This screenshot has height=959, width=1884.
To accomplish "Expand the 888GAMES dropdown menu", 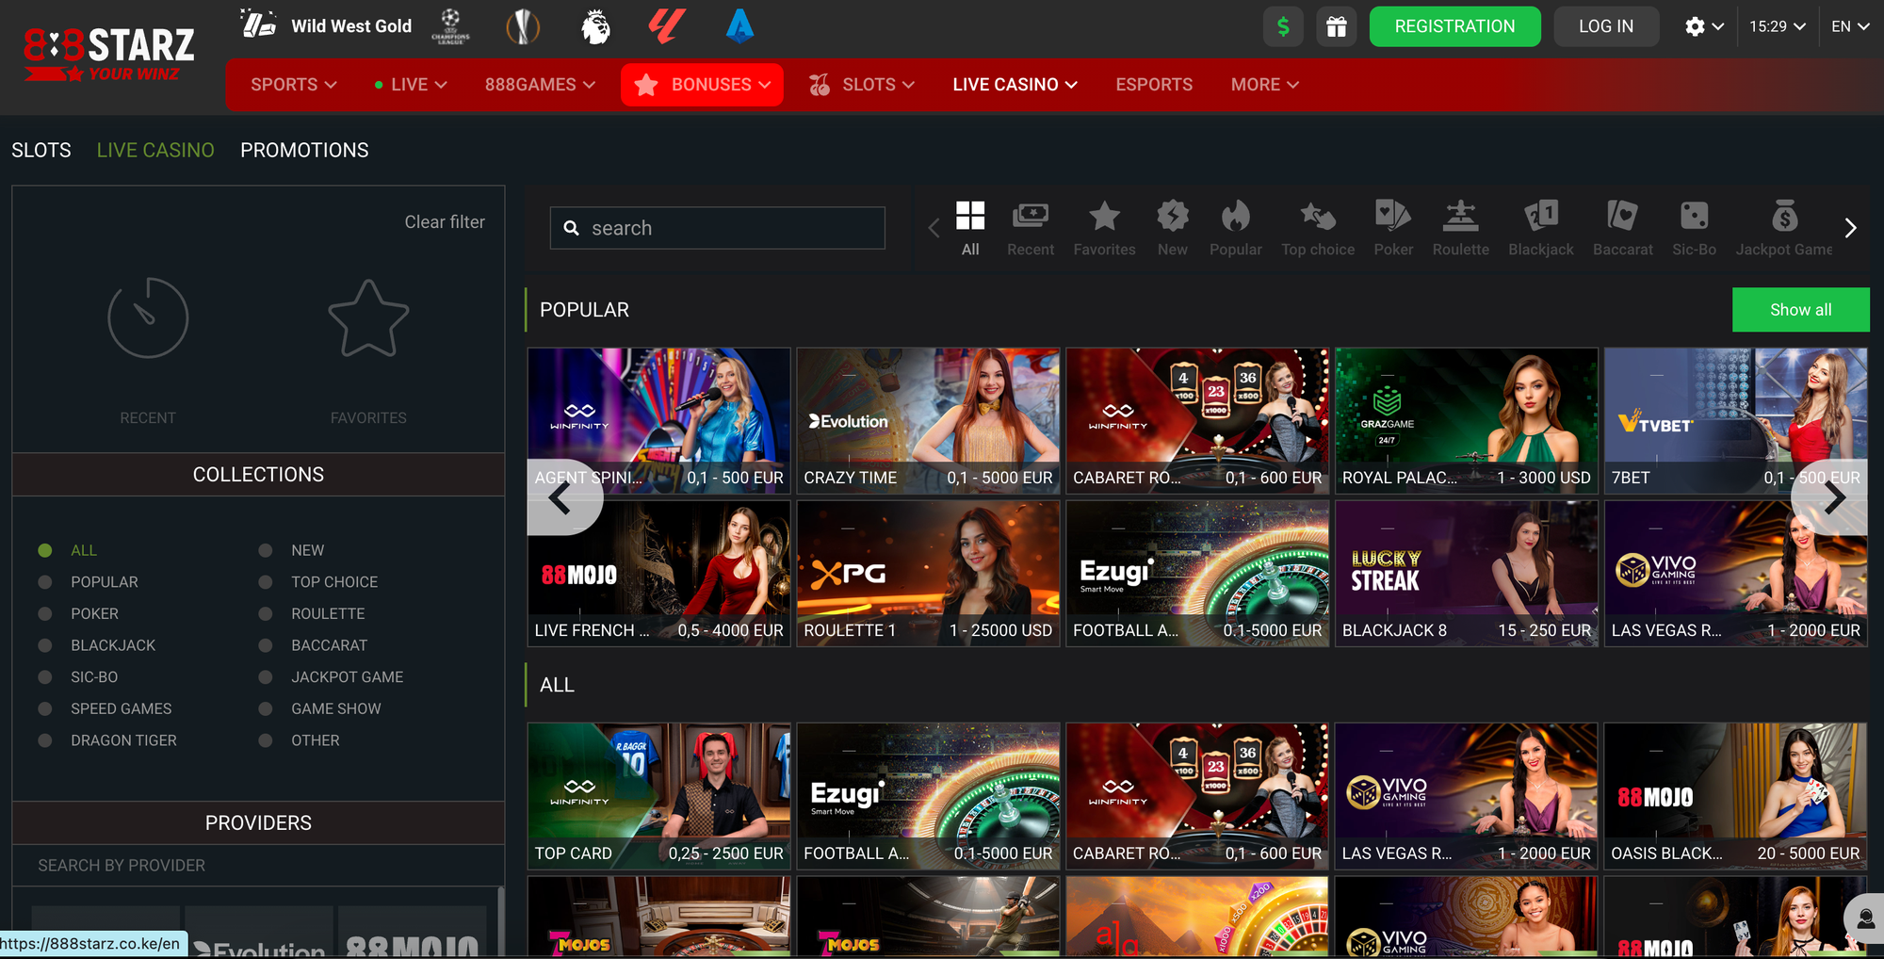I will coord(540,85).
